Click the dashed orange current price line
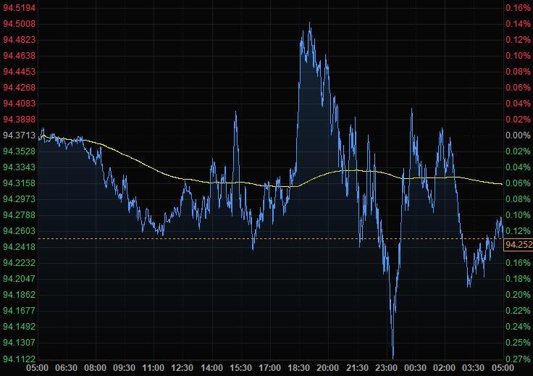Screen dimensions: 533x376 [x=217, y=238]
